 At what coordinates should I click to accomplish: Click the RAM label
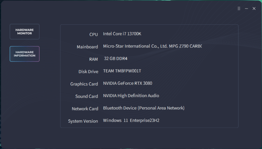pos(93,59)
